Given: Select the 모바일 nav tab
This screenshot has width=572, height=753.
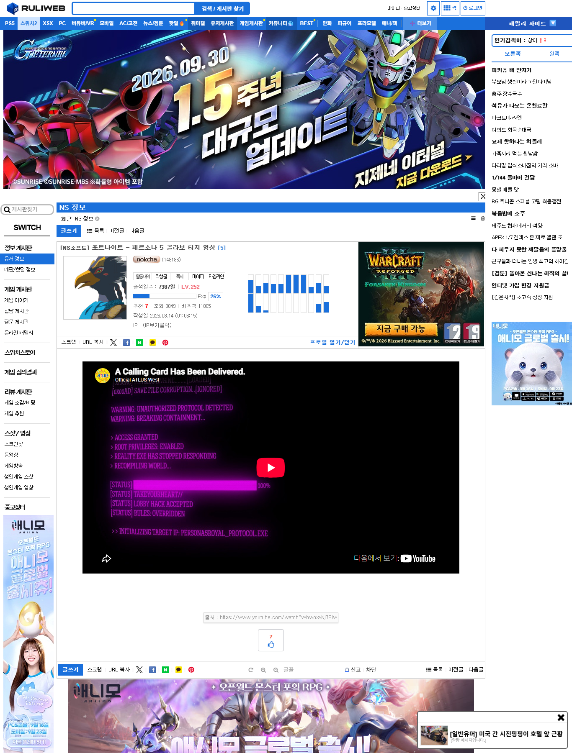Looking at the screenshot, I should pyautogui.click(x=107, y=23).
